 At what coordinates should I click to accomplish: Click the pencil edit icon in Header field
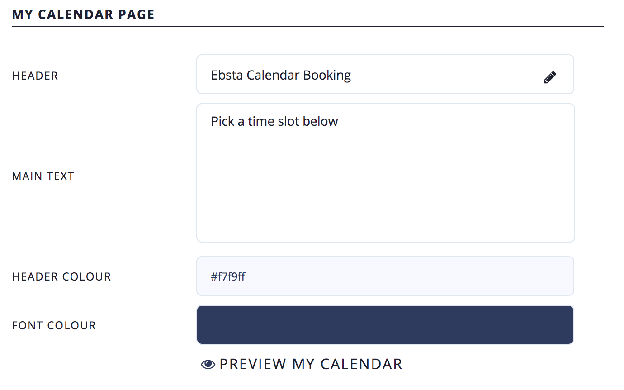point(550,77)
